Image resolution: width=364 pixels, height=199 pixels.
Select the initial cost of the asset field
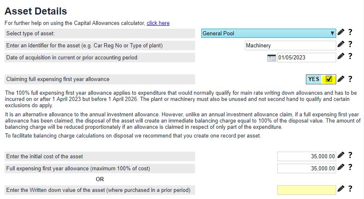306,156
